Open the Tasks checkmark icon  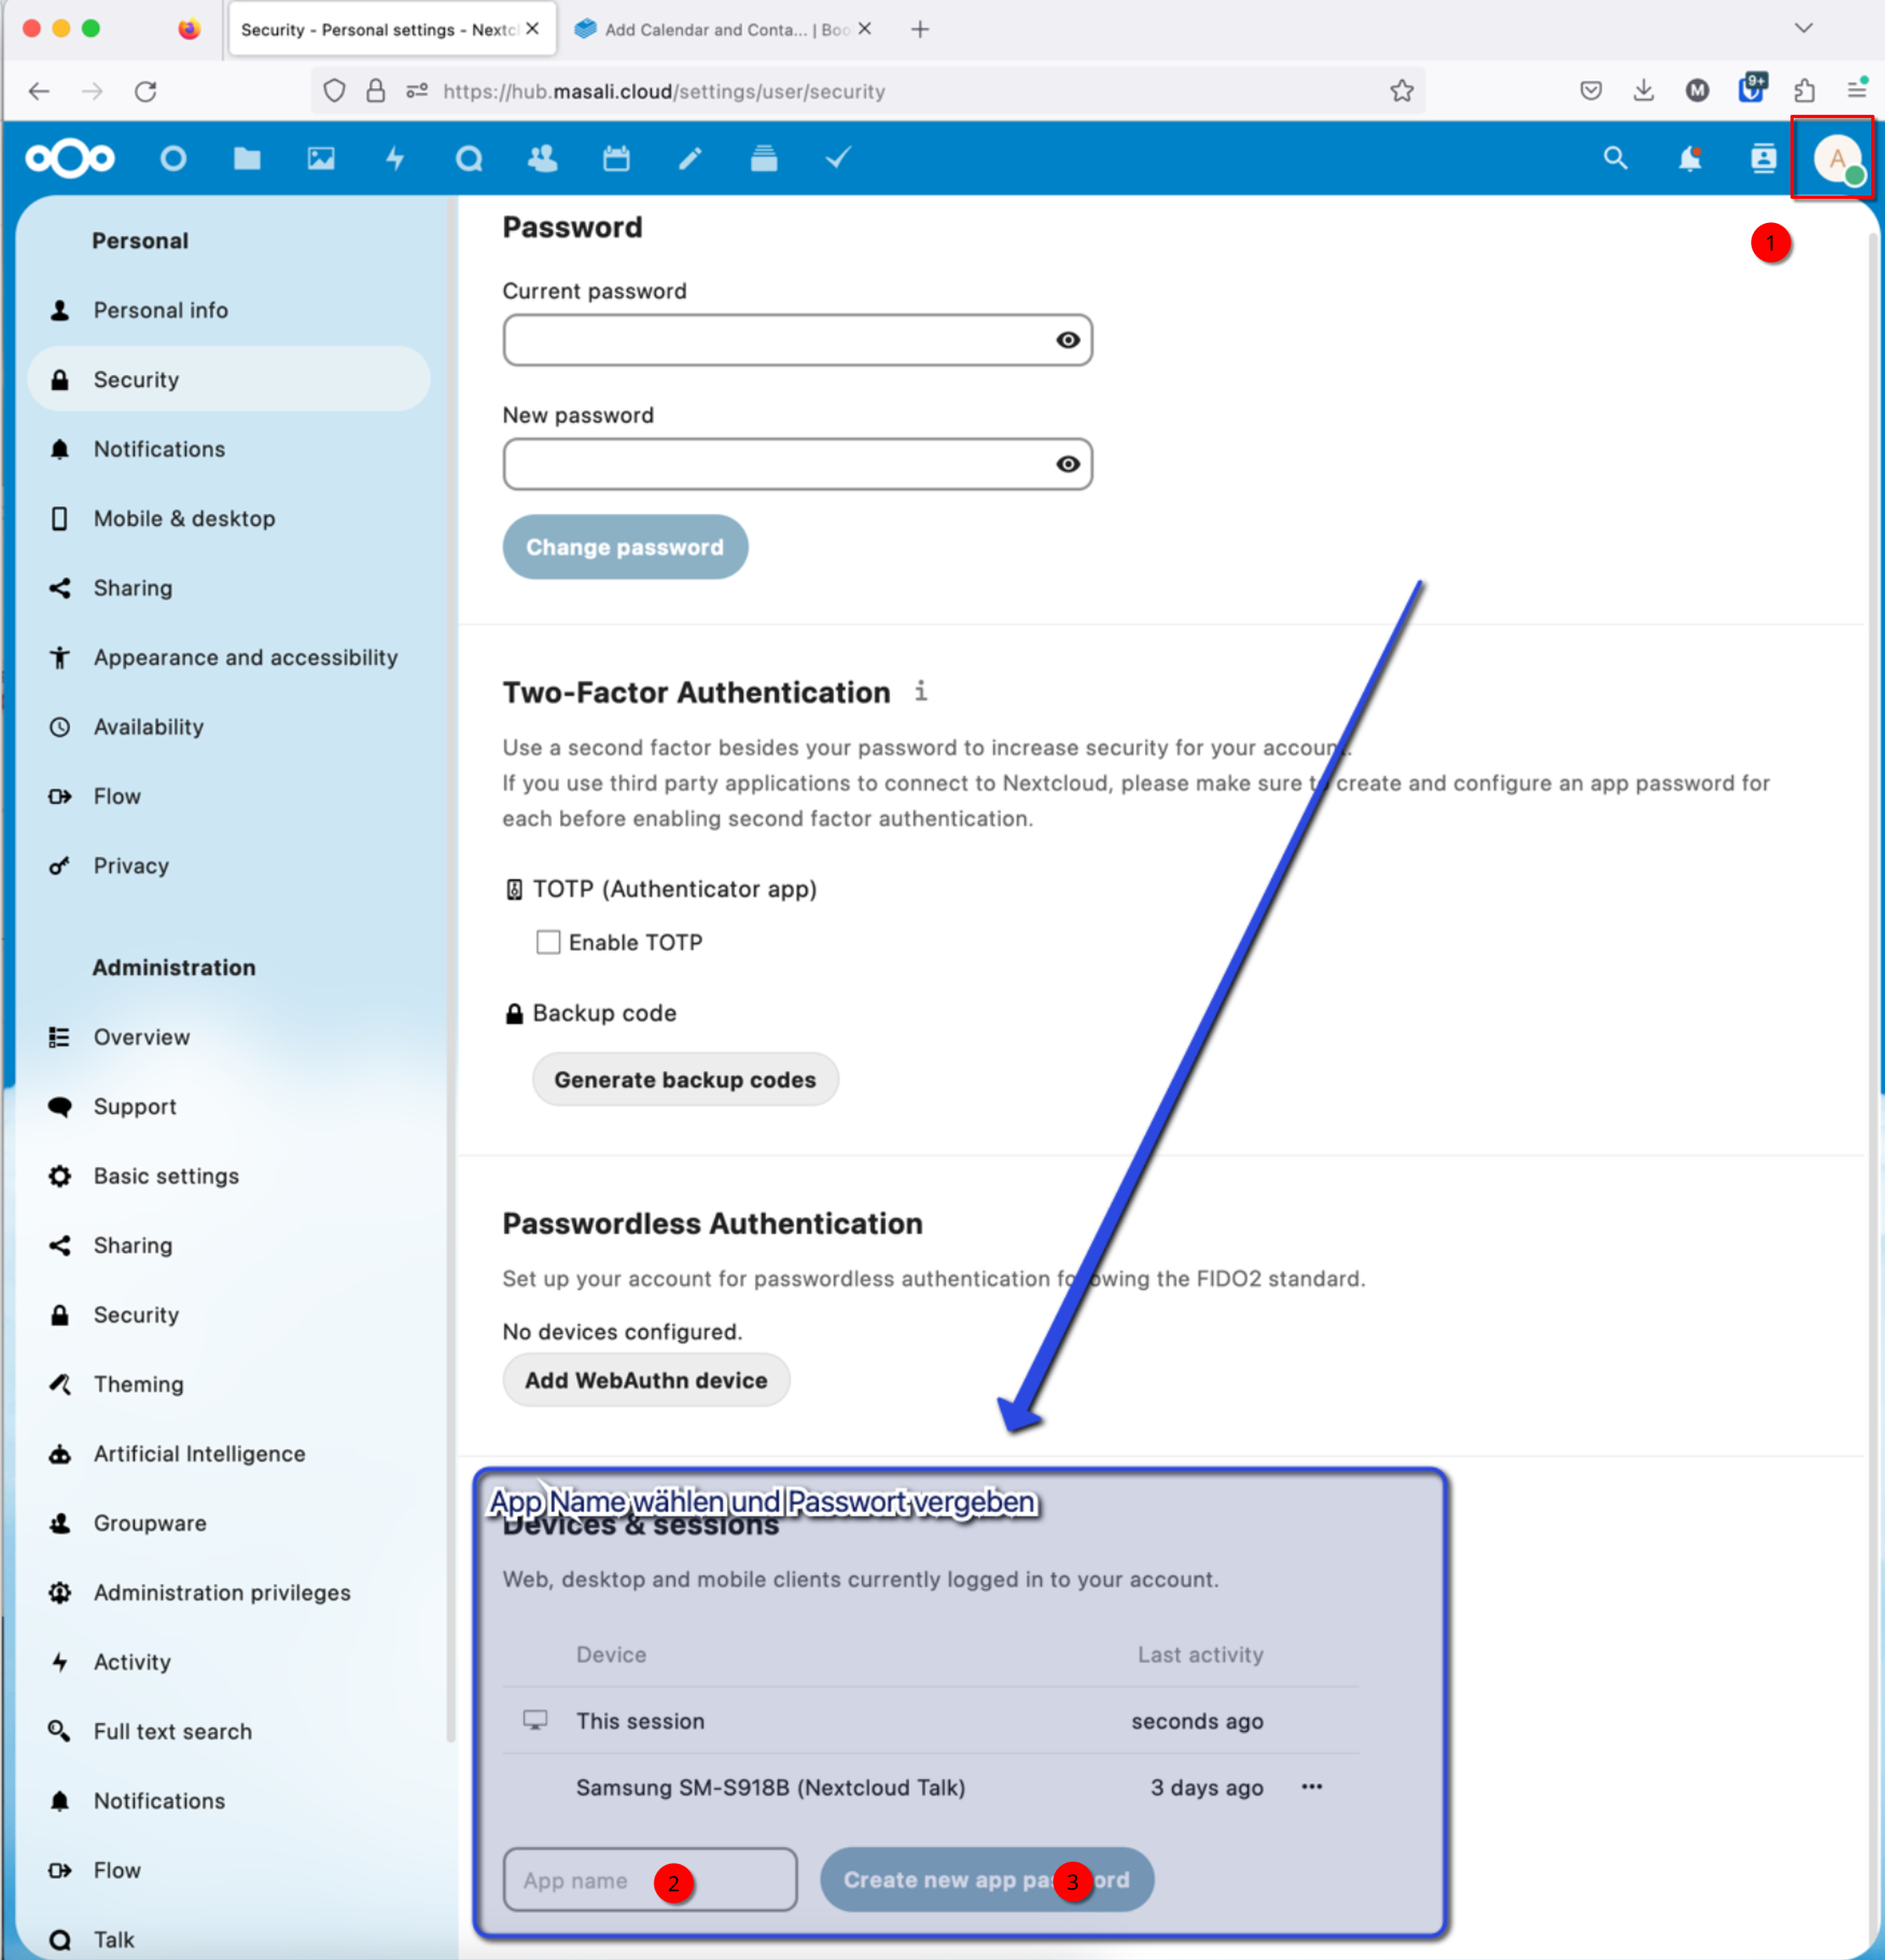838,158
